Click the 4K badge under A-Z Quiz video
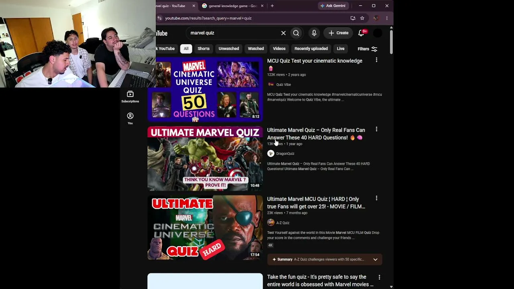 point(270,245)
